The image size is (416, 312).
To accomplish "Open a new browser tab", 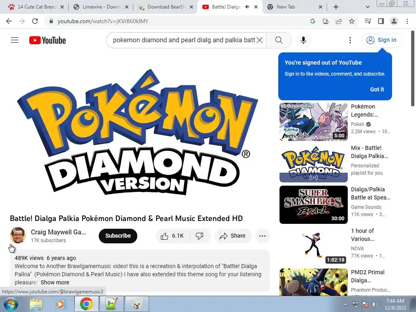I will pos(336,7).
